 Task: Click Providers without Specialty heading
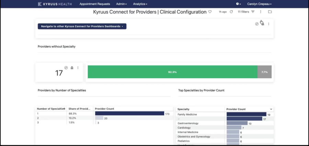pyautogui.click(x=57, y=47)
